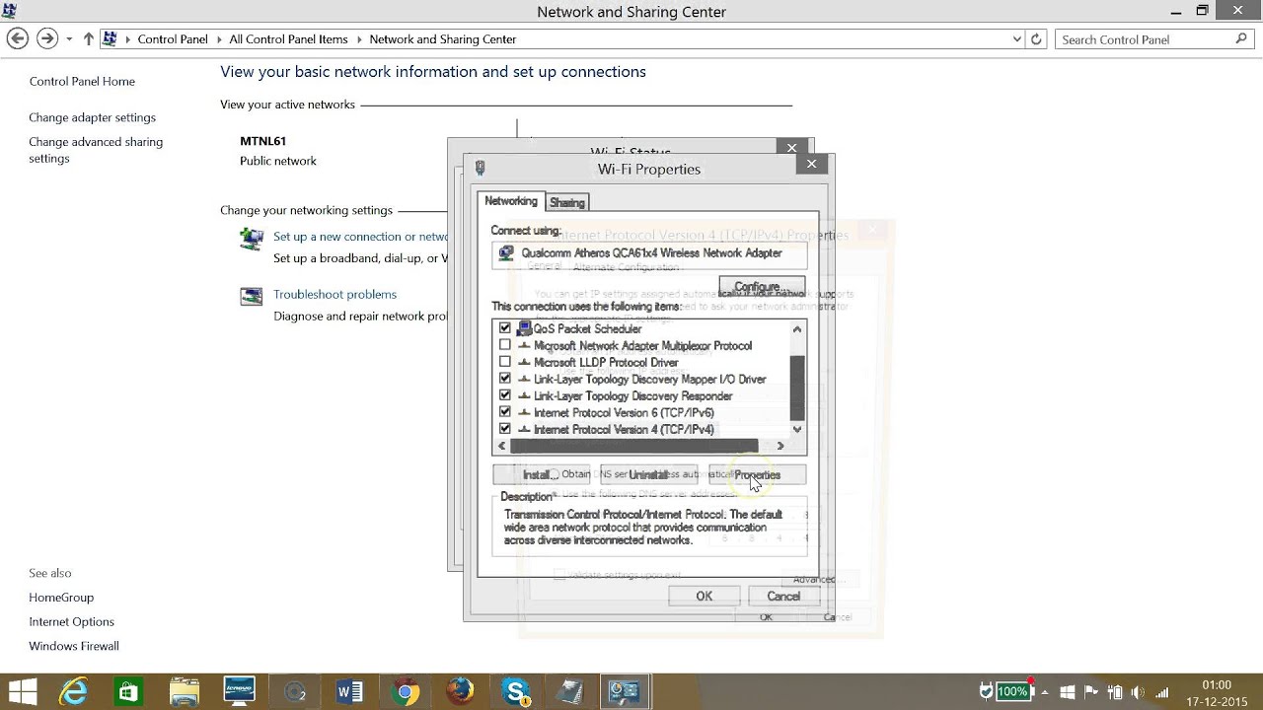Open the Windows Start button
This screenshot has height=710, width=1263.
[x=22, y=691]
